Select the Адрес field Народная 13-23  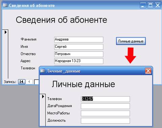(x=79, y=61)
